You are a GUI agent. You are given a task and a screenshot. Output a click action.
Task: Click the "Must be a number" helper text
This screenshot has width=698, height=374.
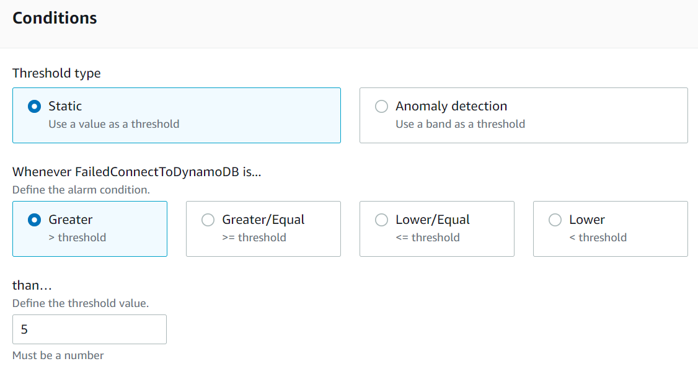pyautogui.click(x=58, y=355)
